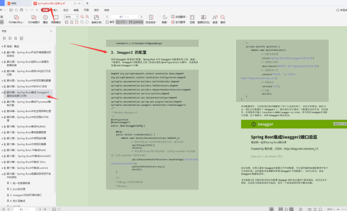Open the 转换 ribbon tab
347x211 pixels.
tap(107, 10)
